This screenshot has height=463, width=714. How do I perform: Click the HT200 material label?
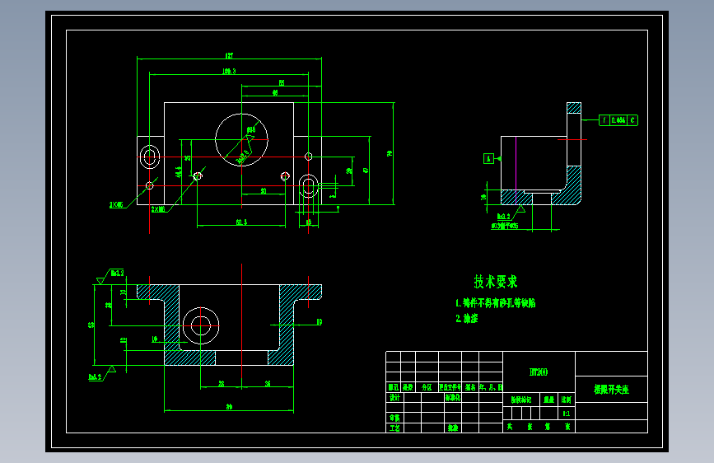tap(539, 372)
